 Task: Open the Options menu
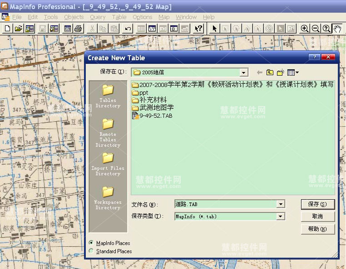coord(142,17)
